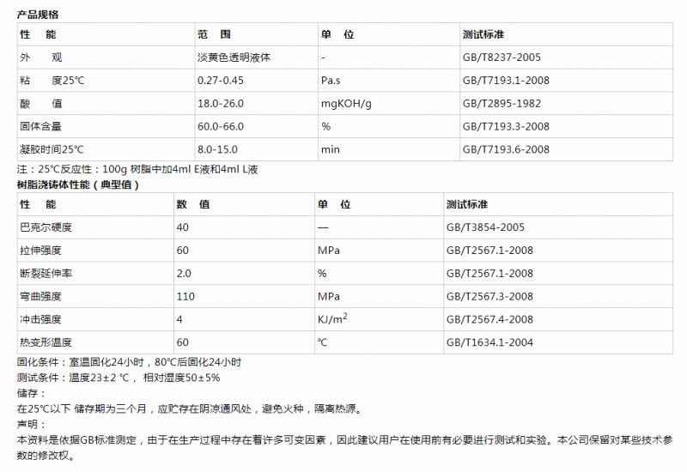Click the GB/T2567.3-2008 standard
Viewport: 687px width, 472px height.
[x=489, y=297]
